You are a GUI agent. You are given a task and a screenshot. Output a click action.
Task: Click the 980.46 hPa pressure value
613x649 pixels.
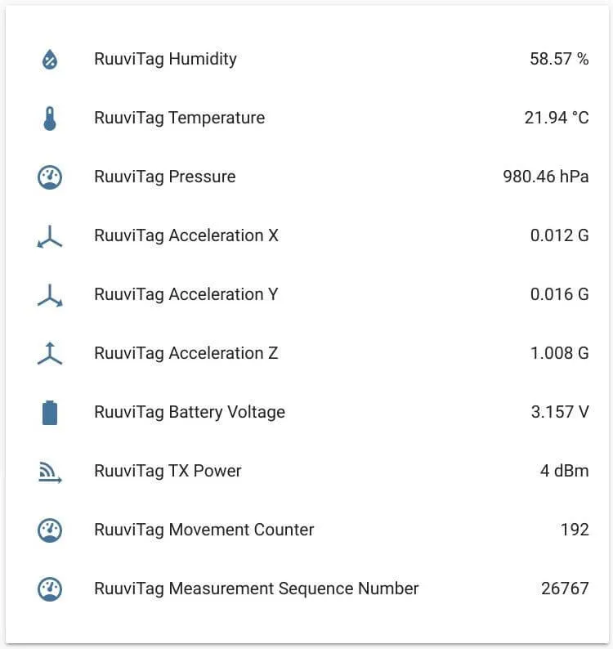[545, 177]
